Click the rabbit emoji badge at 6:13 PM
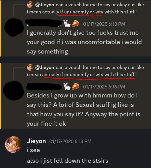The width and height of the screenshot is (151, 168). click(x=67, y=23)
